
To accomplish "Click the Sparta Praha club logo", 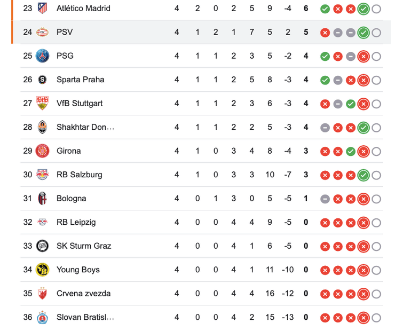I will [x=42, y=80].
